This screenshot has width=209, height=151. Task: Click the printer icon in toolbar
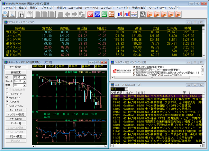[5, 14]
